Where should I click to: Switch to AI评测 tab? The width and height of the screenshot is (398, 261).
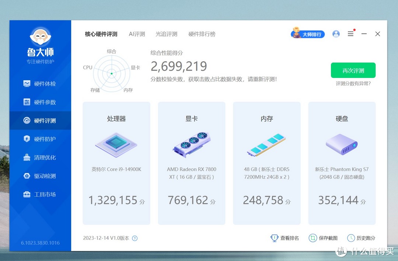[x=137, y=34]
